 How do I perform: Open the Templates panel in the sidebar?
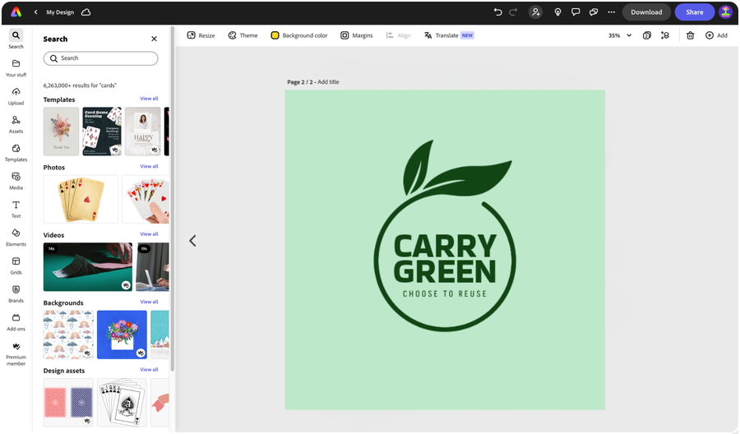16,152
